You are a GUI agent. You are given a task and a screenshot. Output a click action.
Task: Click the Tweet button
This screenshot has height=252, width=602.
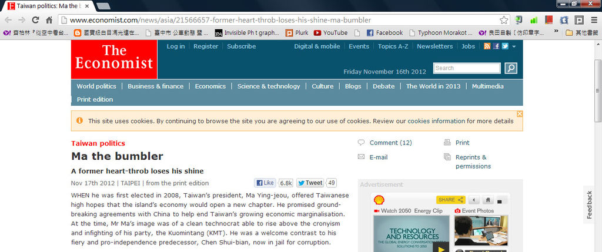click(x=310, y=183)
